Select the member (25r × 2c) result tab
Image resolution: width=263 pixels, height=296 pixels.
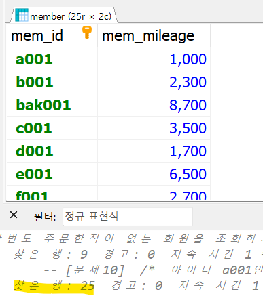pos(64,16)
